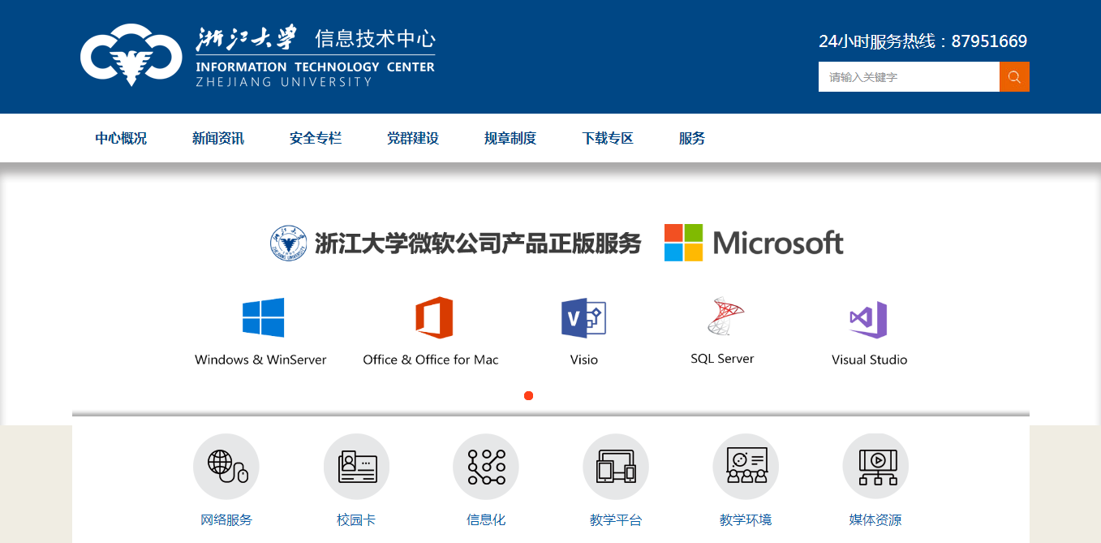The width and height of the screenshot is (1101, 543).
Task: Open the 媒体资源 video player icon
Action: point(875,466)
